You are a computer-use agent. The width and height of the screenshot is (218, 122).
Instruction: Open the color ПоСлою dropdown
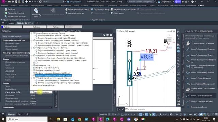point(12,27)
